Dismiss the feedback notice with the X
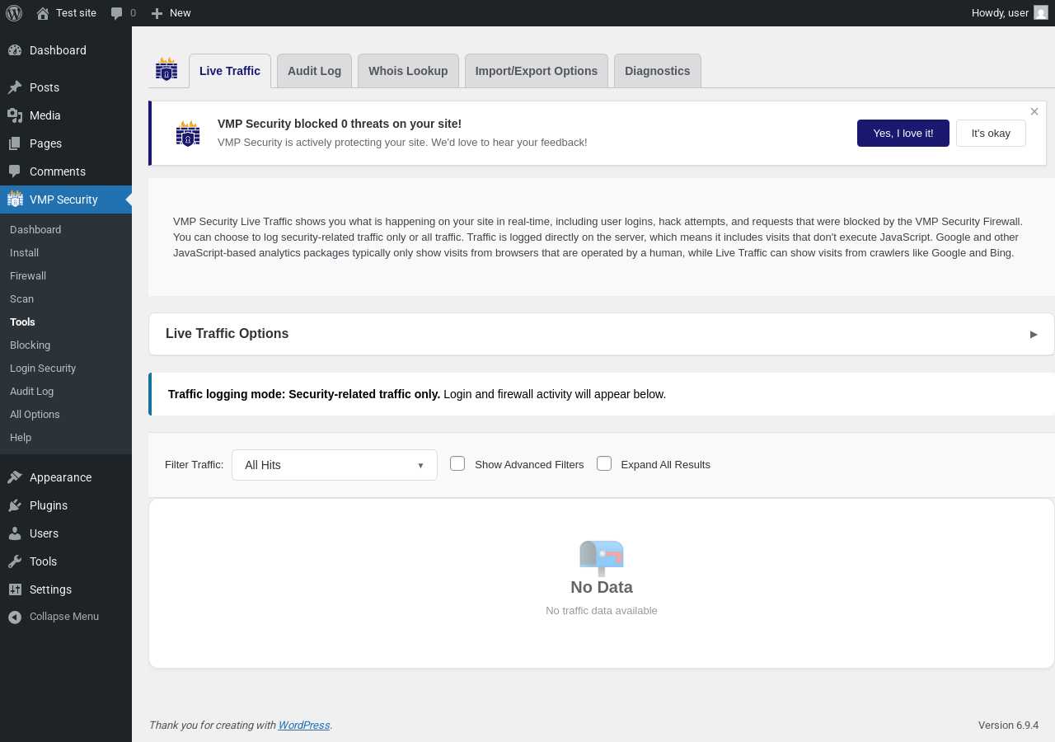The width and height of the screenshot is (1055, 742). pos(1034,111)
